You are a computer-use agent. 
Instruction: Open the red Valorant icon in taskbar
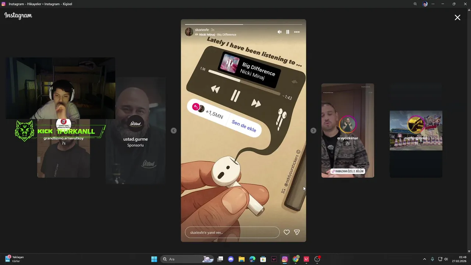pos(306,259)
